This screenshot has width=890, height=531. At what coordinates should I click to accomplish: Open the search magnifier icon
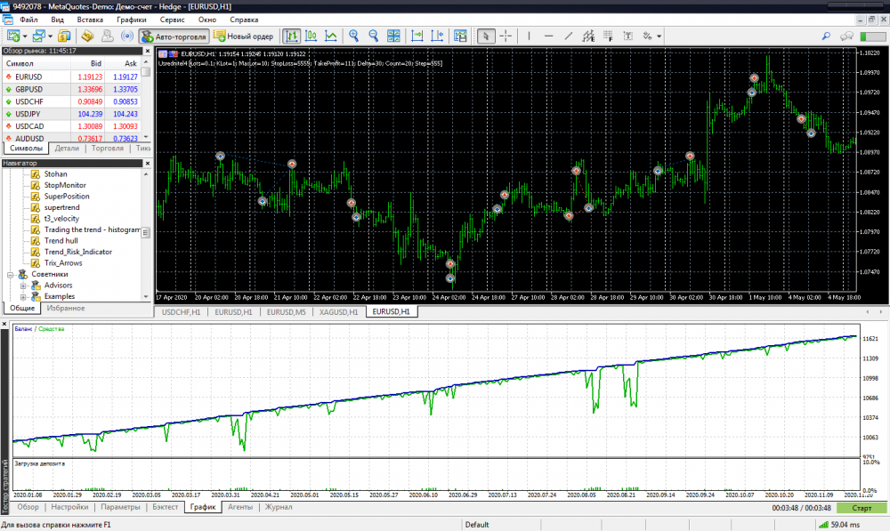tap(826, 36)
